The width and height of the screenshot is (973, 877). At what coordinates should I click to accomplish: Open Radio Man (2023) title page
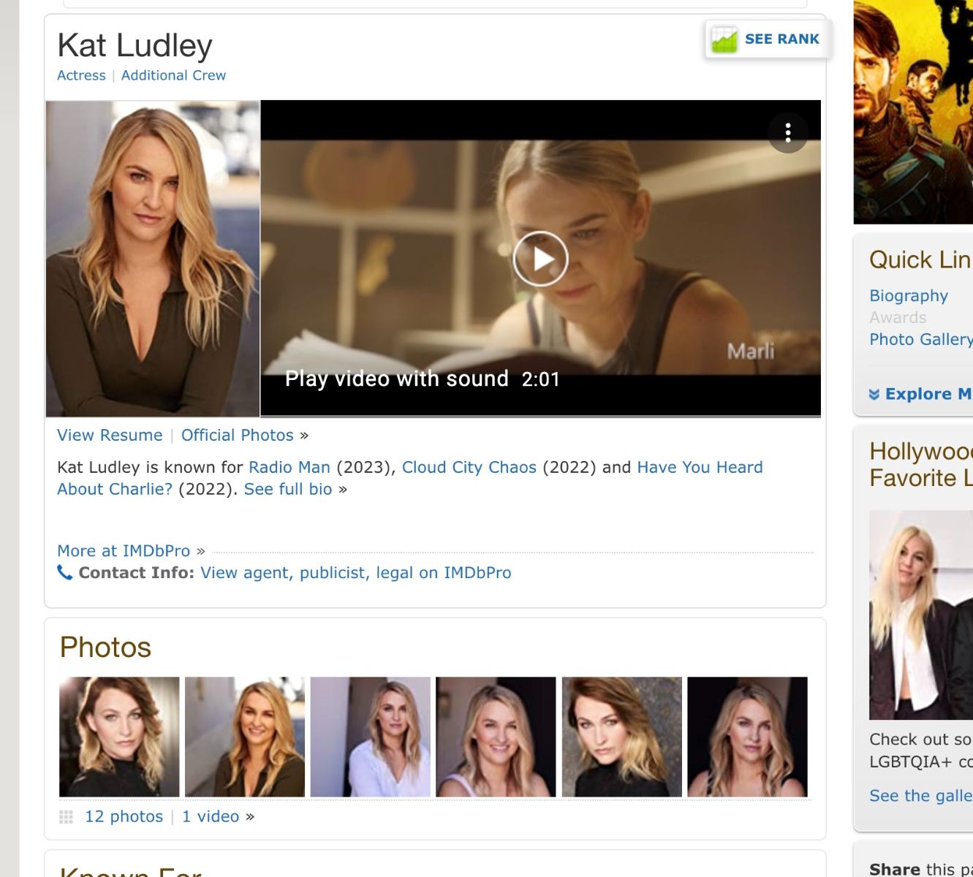289,467
